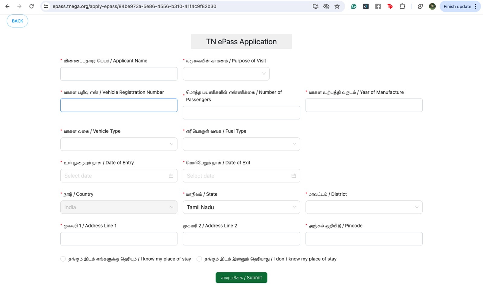This screenshot has height=287, width=483.
Task: Click the Finish update button
Action: [x=457, y=6]
